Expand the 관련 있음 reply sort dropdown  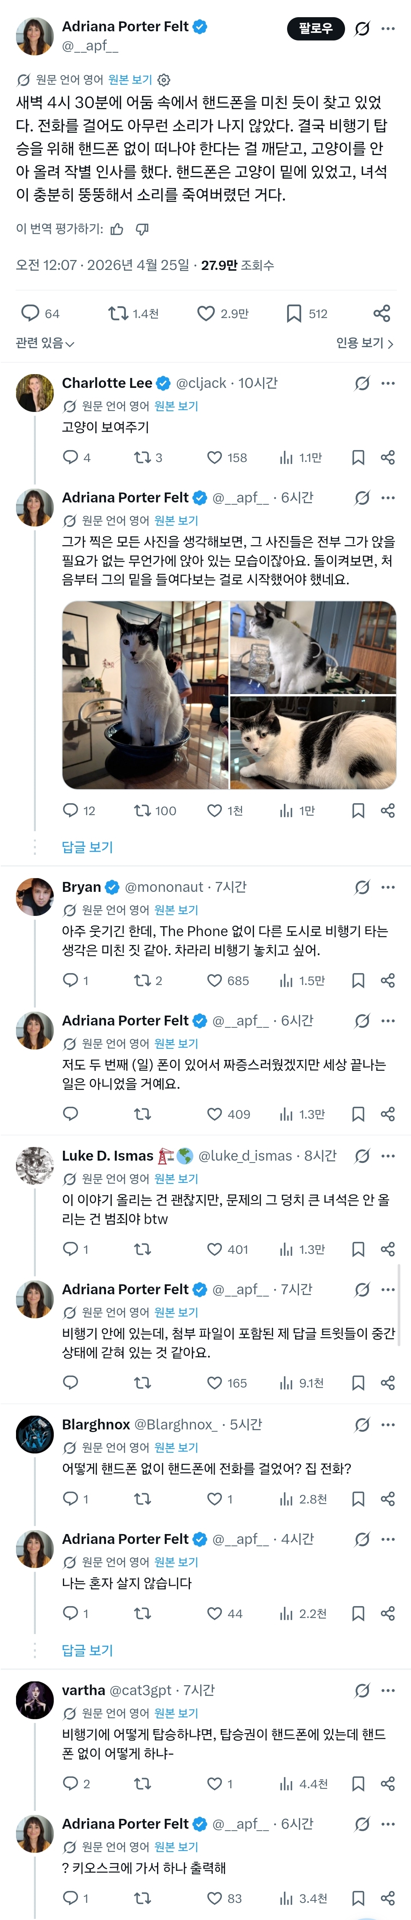coord(45,343)
